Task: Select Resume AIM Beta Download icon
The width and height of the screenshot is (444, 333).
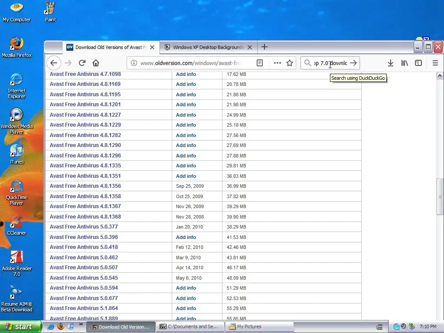Action: click(16, 299)
